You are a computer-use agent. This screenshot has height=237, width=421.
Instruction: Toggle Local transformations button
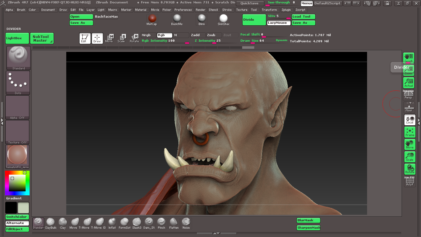pyautogui.click(x=410, y=120)
